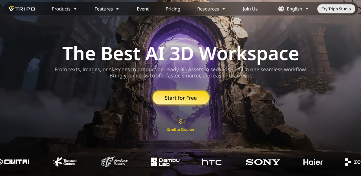Click the Start for Free button
This screenshot has width=361, height=176.
(x=181, y=98)
